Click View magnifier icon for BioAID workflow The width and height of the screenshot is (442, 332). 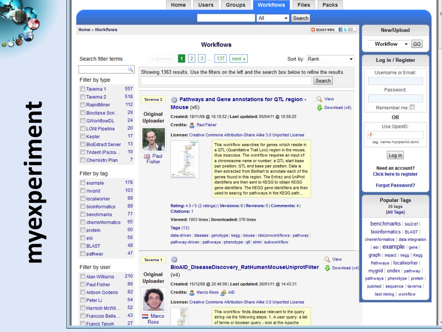[327, 259]
